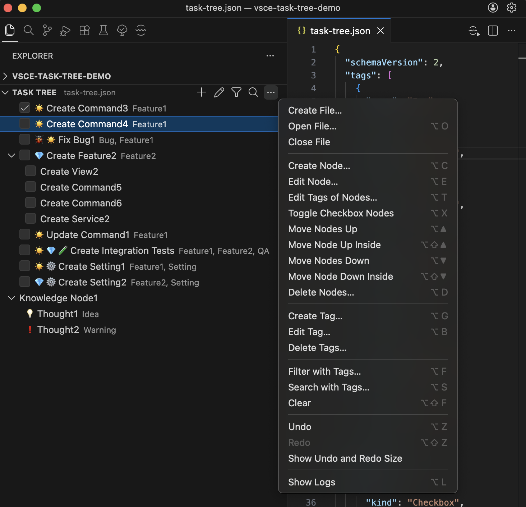Open the Testing beaker icon
This screenshot has width=526, height=507.
(103, 30)
